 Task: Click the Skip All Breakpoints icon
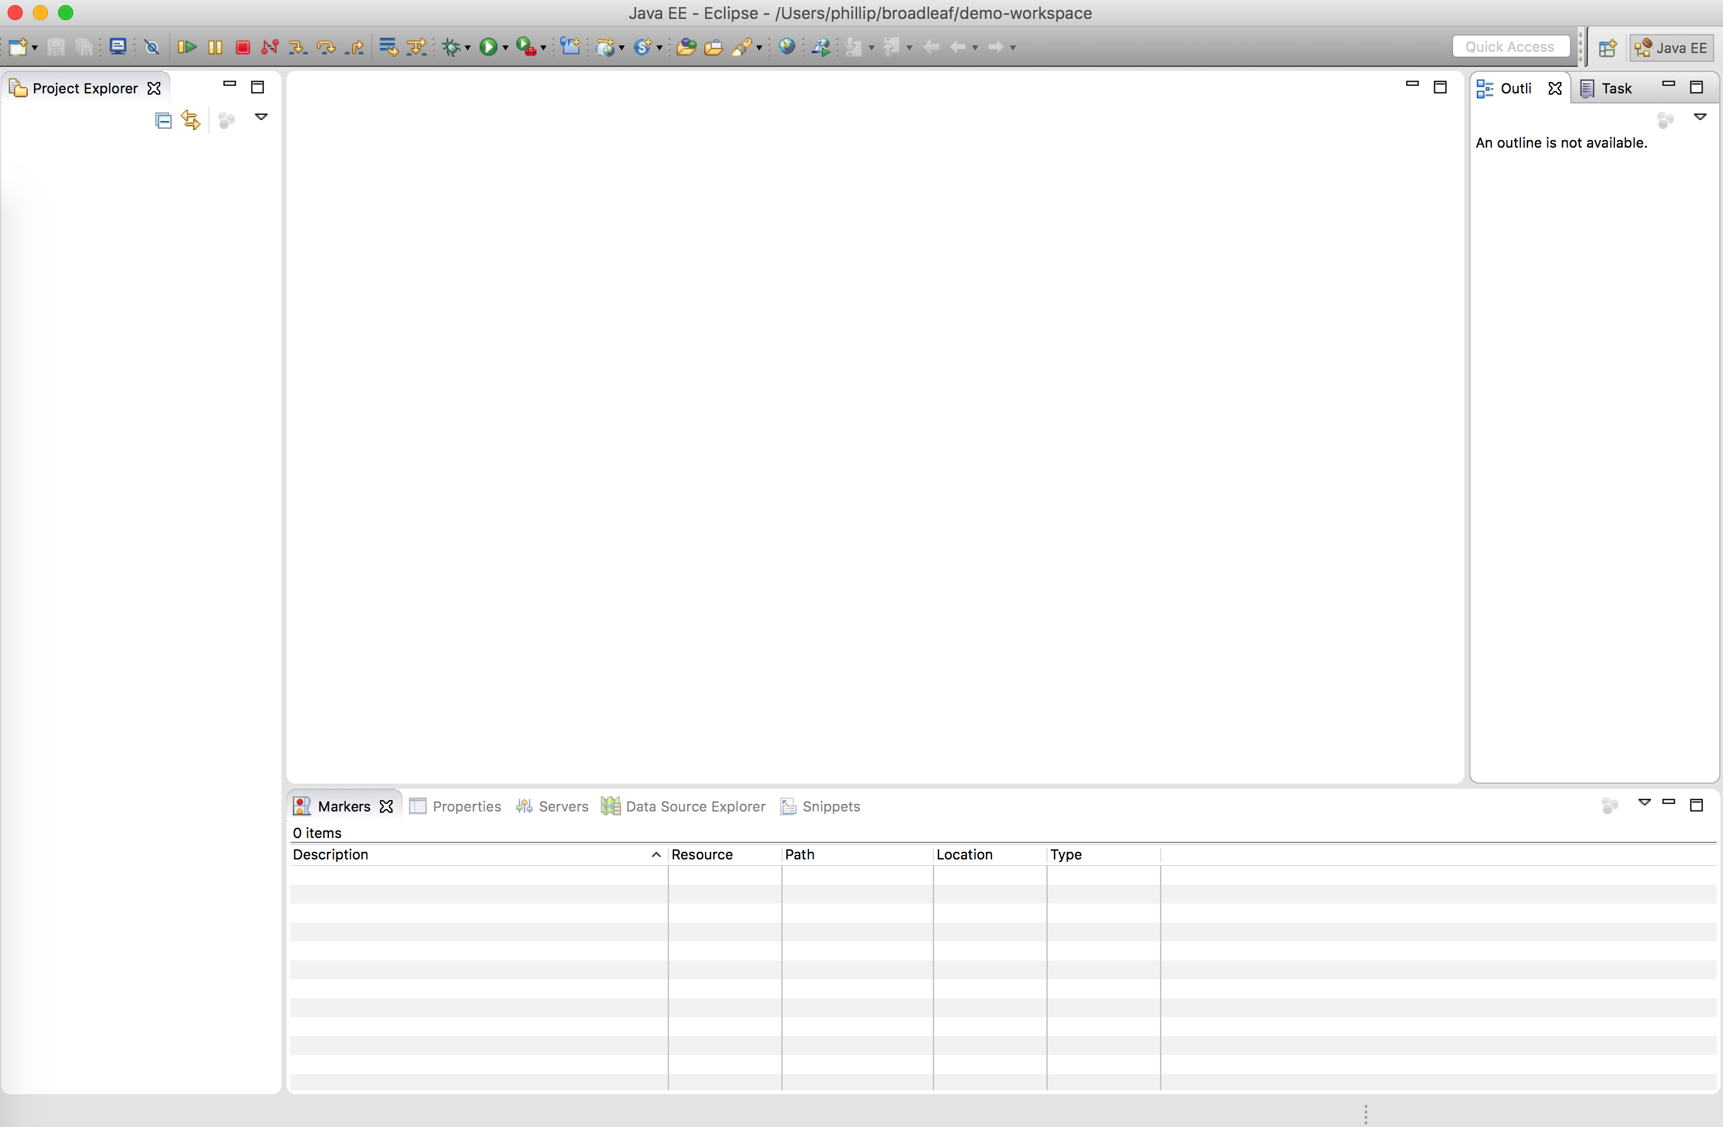pos(152,47)
